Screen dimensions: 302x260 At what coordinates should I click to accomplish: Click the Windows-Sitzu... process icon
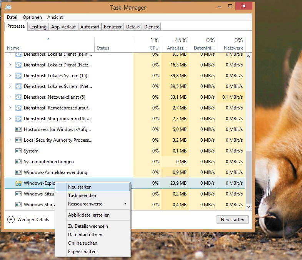tap(18, 194)
